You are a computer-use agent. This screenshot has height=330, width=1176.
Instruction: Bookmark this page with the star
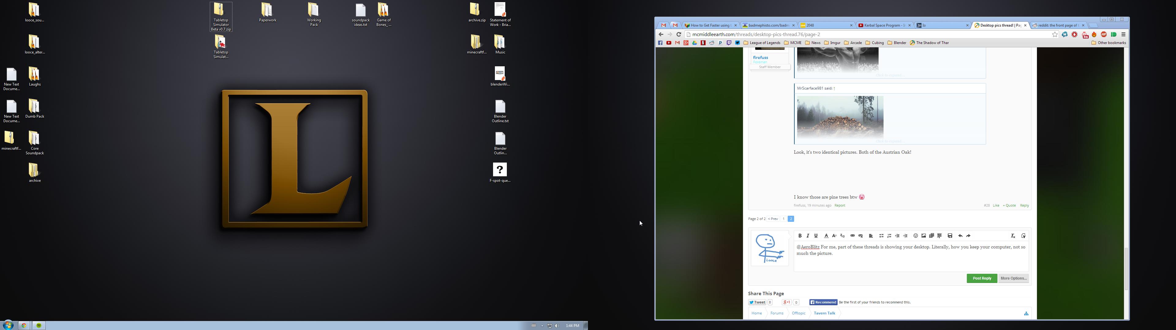point(1054,34)
